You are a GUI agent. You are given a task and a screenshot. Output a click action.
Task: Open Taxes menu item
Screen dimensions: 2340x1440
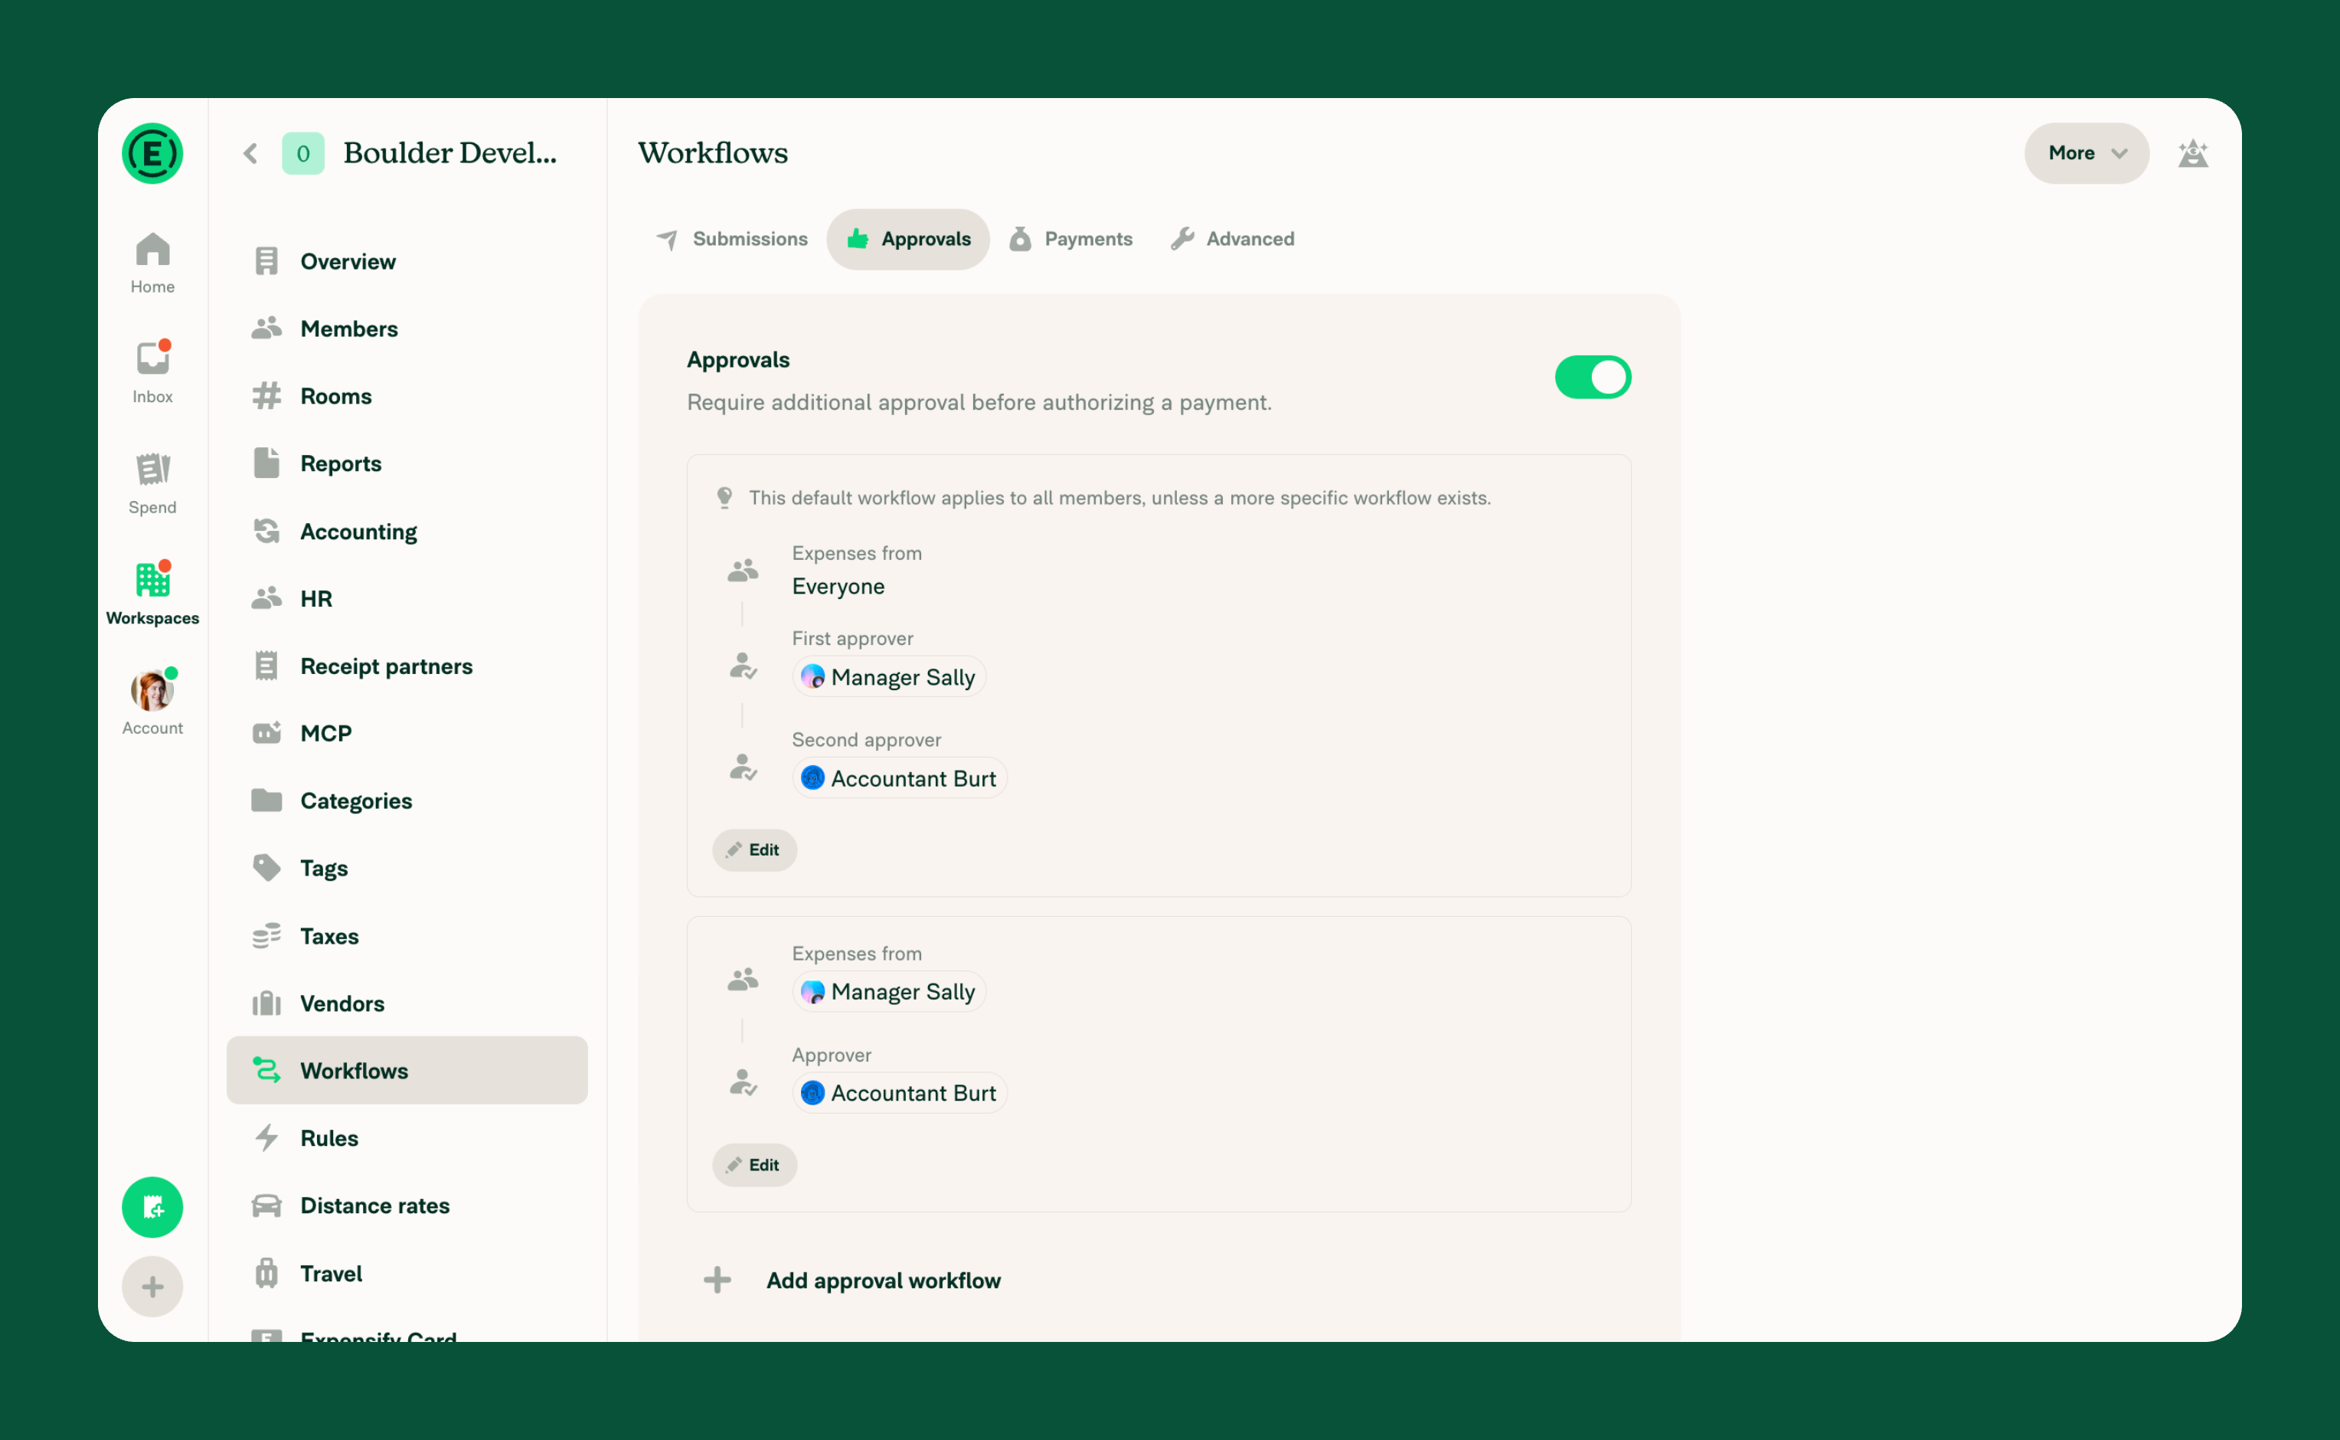(x=407, y=936)
